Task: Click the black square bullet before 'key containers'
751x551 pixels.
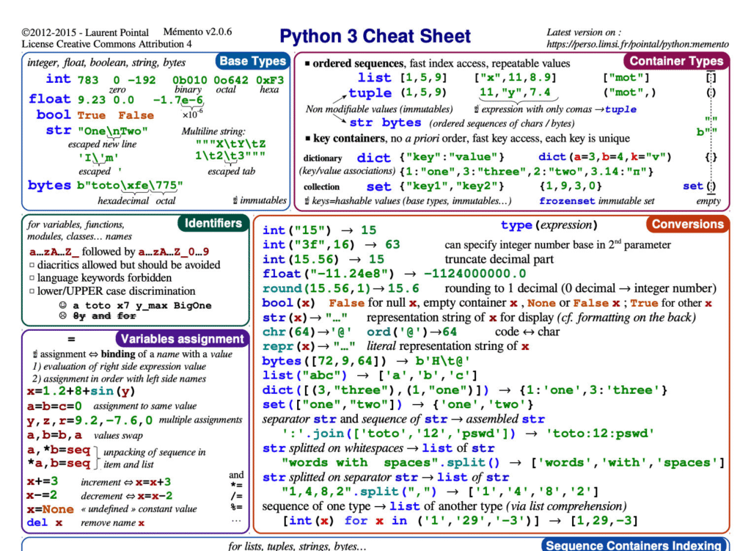Action: pos(307,139)
